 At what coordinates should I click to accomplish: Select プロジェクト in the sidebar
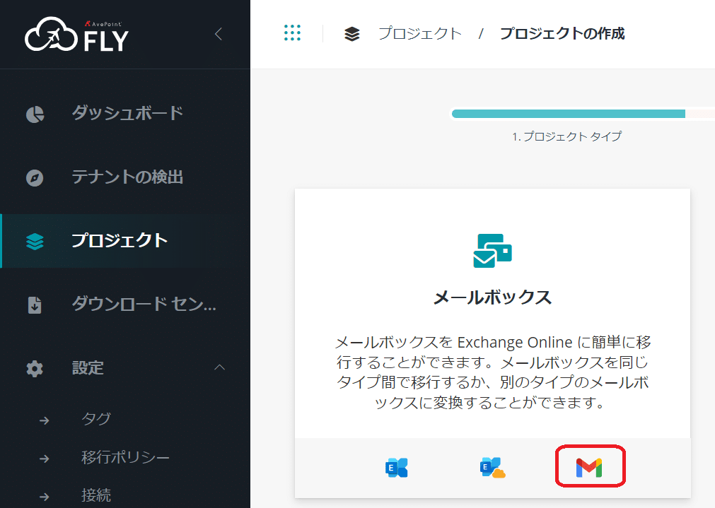point(120,240)
